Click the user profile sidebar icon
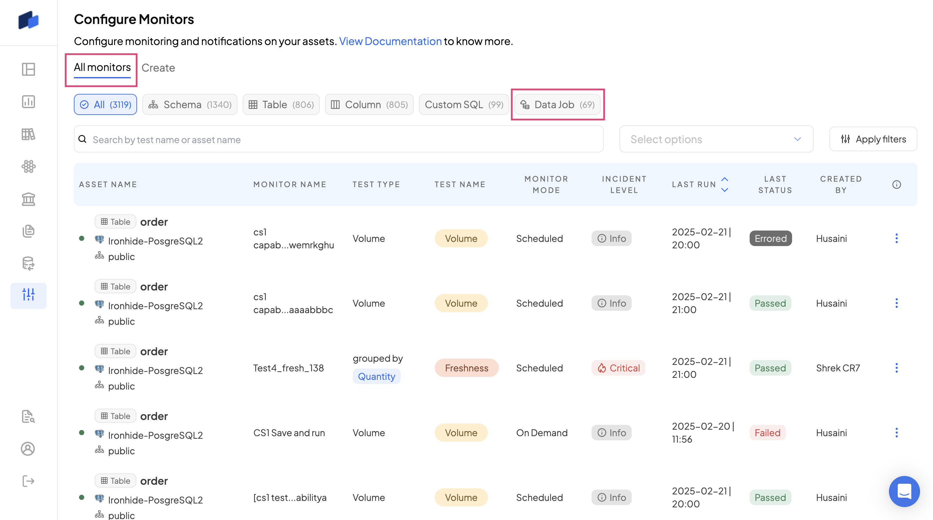This screenshot has height=520, width=933. pyautogui.click(x=28, y=449)
